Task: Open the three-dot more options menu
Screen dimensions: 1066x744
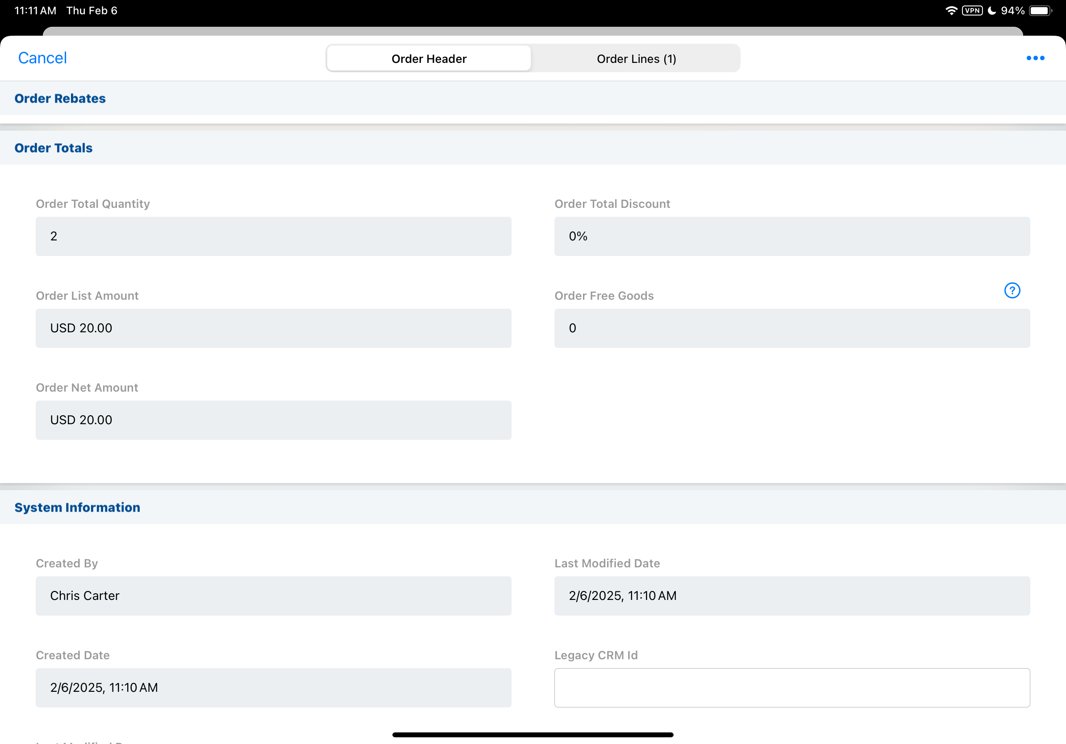Action: (1035, 58)
